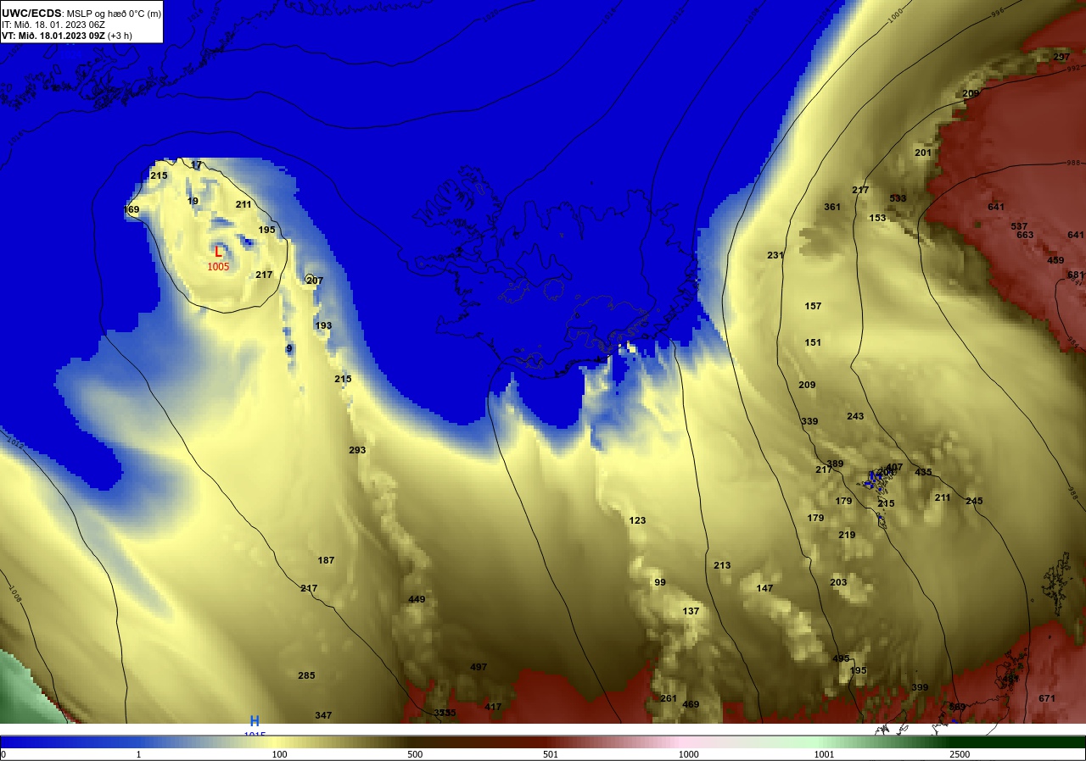Click the red L low-pressure marker
Image resolution: width=1086 pixels, height=761 pixels.
[x=218, y=252]
